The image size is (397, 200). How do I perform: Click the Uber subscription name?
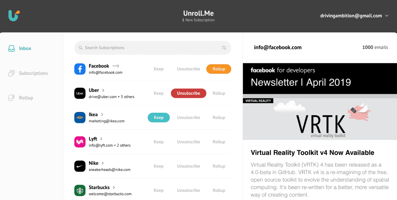pos(94,90)
